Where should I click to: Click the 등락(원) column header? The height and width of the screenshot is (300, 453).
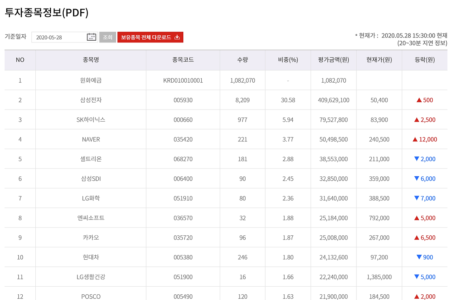point(425,60)
